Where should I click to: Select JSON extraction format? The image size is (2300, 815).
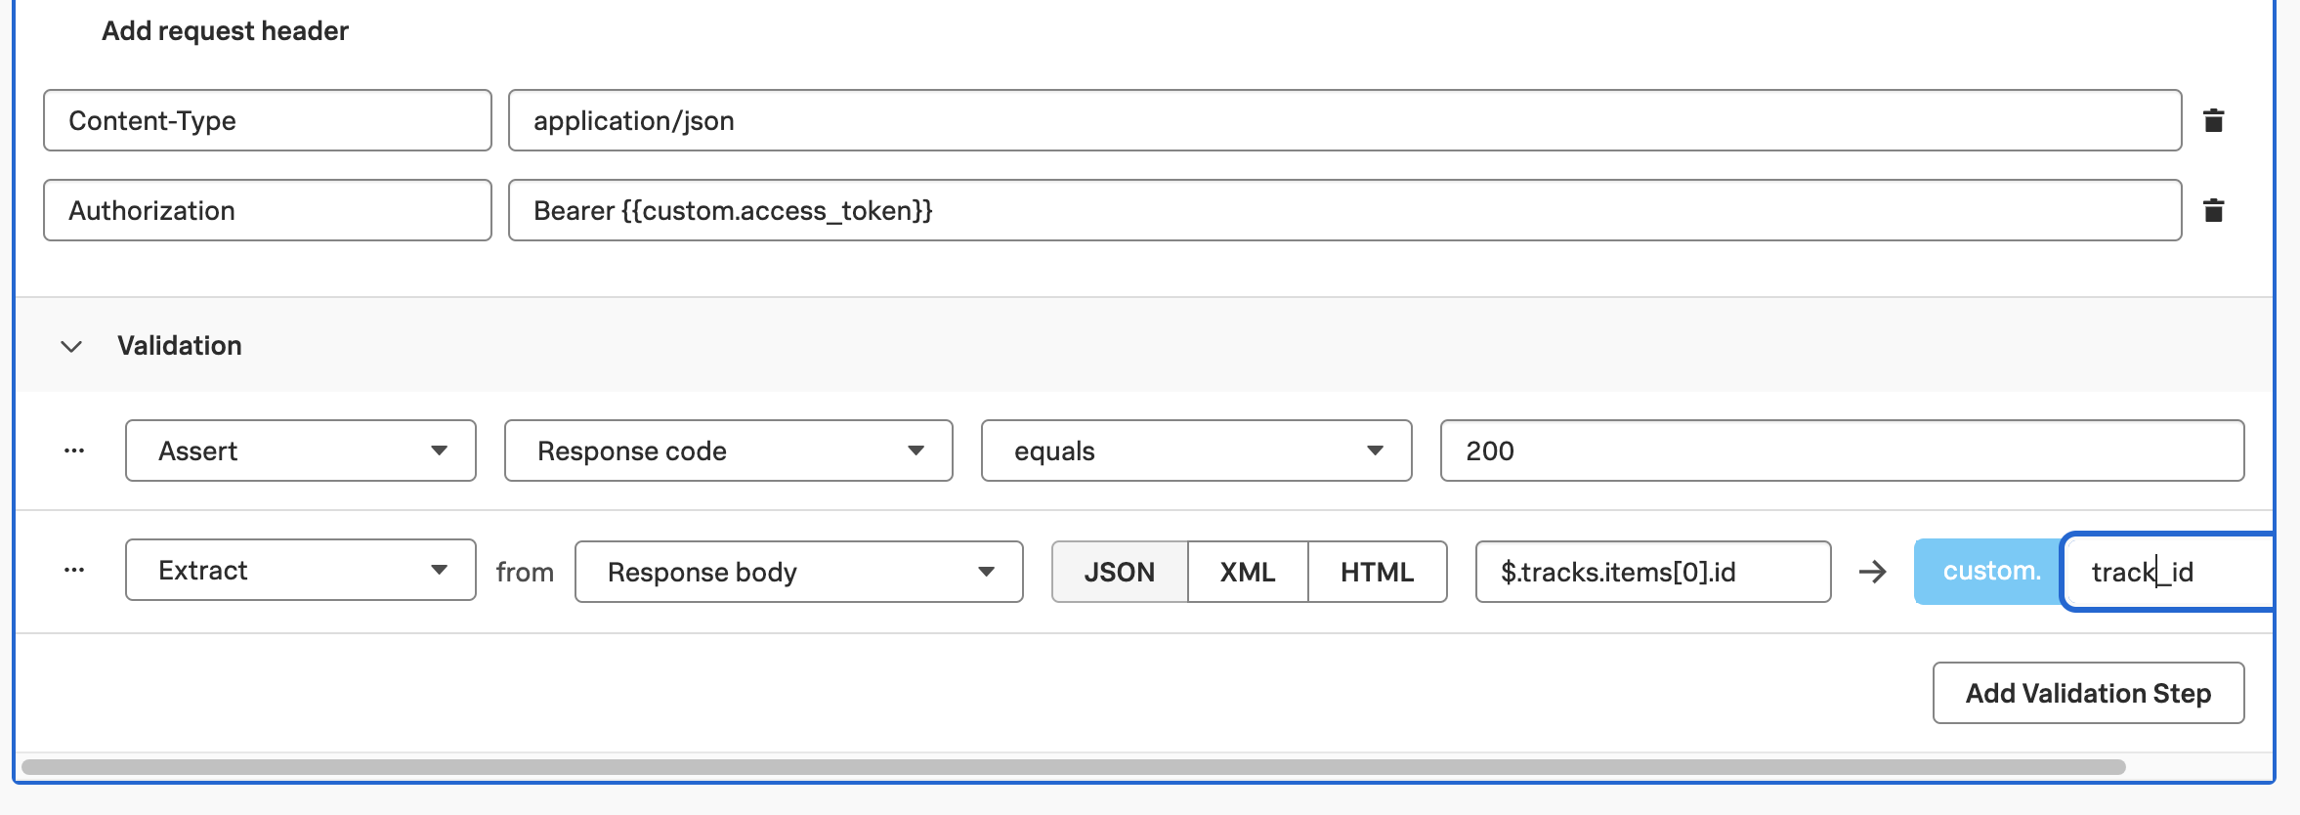[x=1119, y=572]
